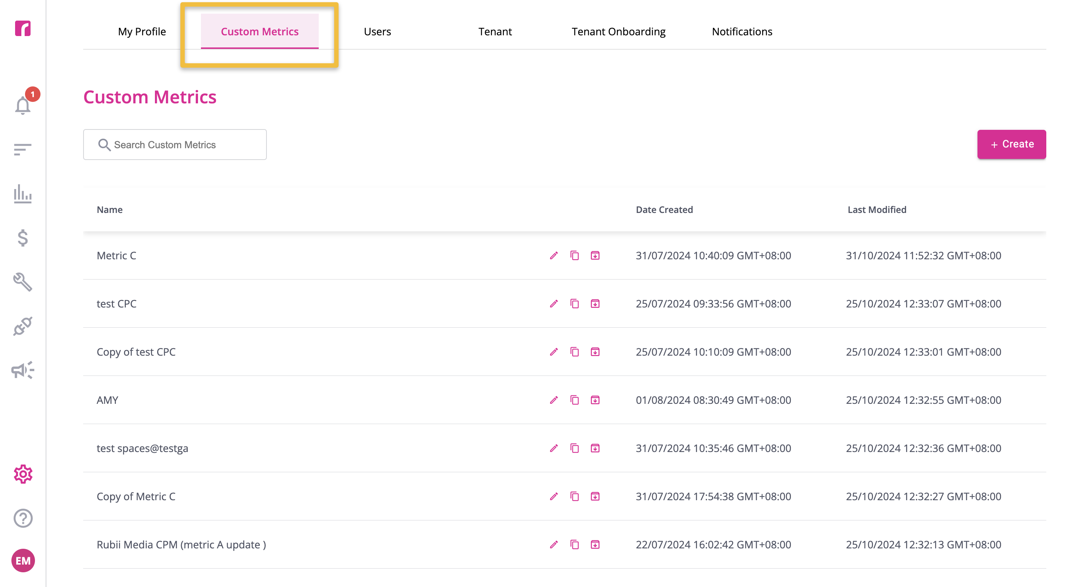Edit Rubii Media CPM metric
Viewport: 1082px width, 587px height.
tap(554, 545)
